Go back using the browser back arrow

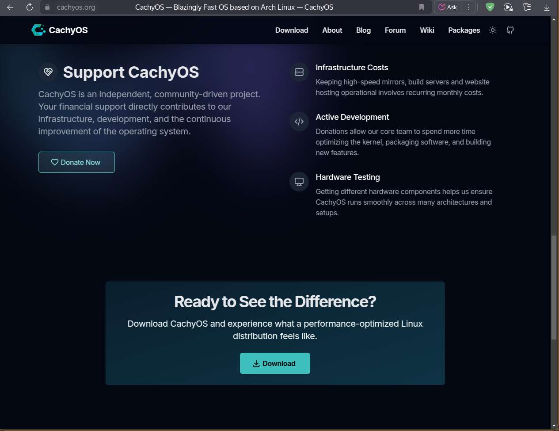10,7
